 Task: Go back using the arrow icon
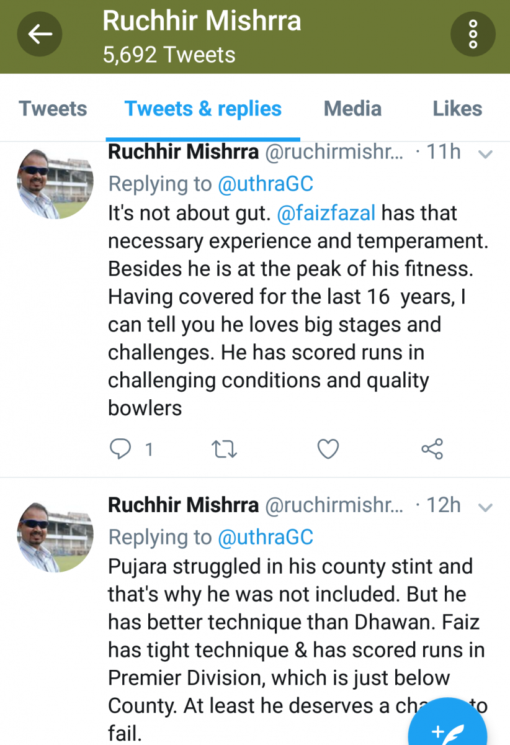point(40,34)
